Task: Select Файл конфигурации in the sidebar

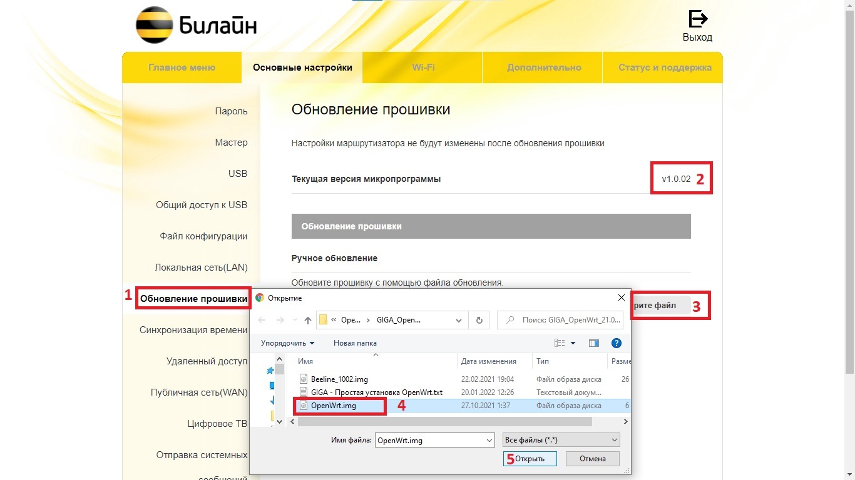Action: click(x=203, y=236)
